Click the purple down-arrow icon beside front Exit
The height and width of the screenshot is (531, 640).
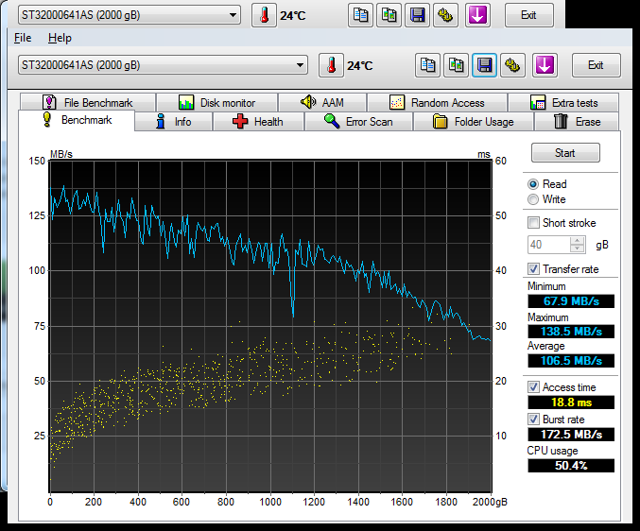[544, 65]
